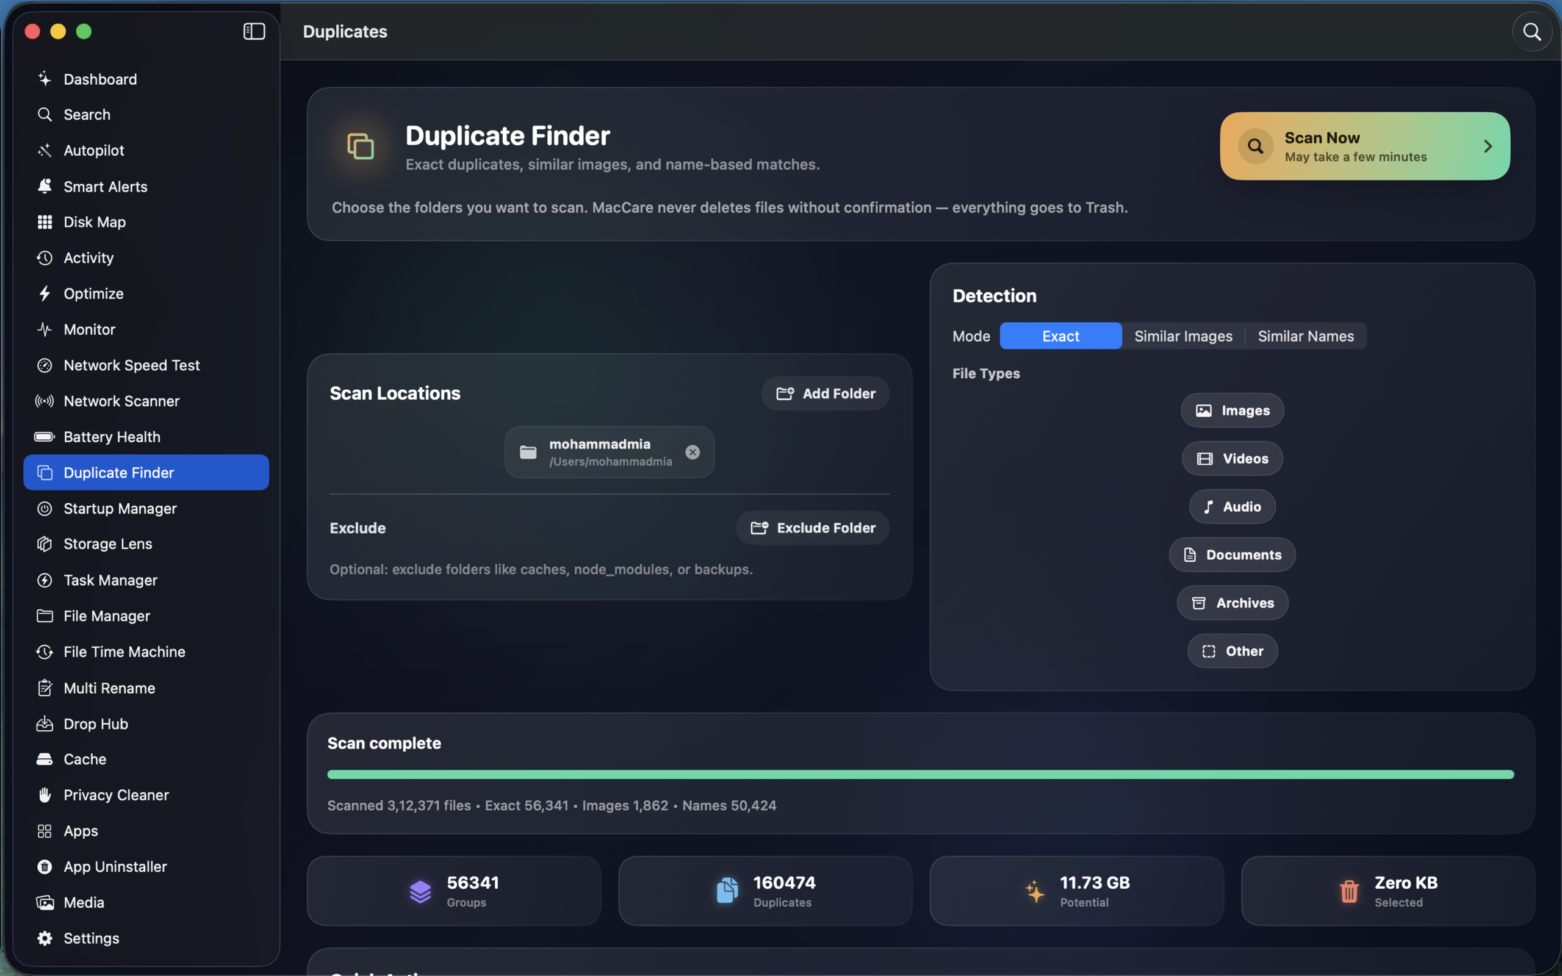Open App Uninstaller item
This screenshot has height=976, width=1562.
[146, 867]
